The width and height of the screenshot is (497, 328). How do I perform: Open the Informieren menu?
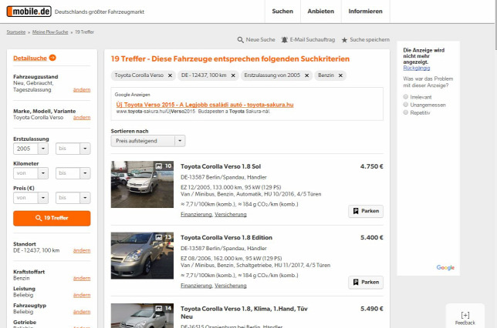click(x=366, y=12)
